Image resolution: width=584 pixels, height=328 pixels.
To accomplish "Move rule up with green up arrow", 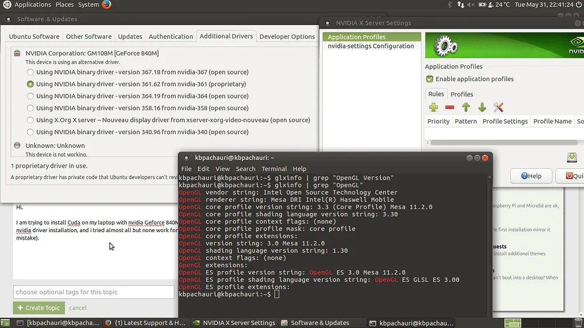I will (x=466, y=107).
